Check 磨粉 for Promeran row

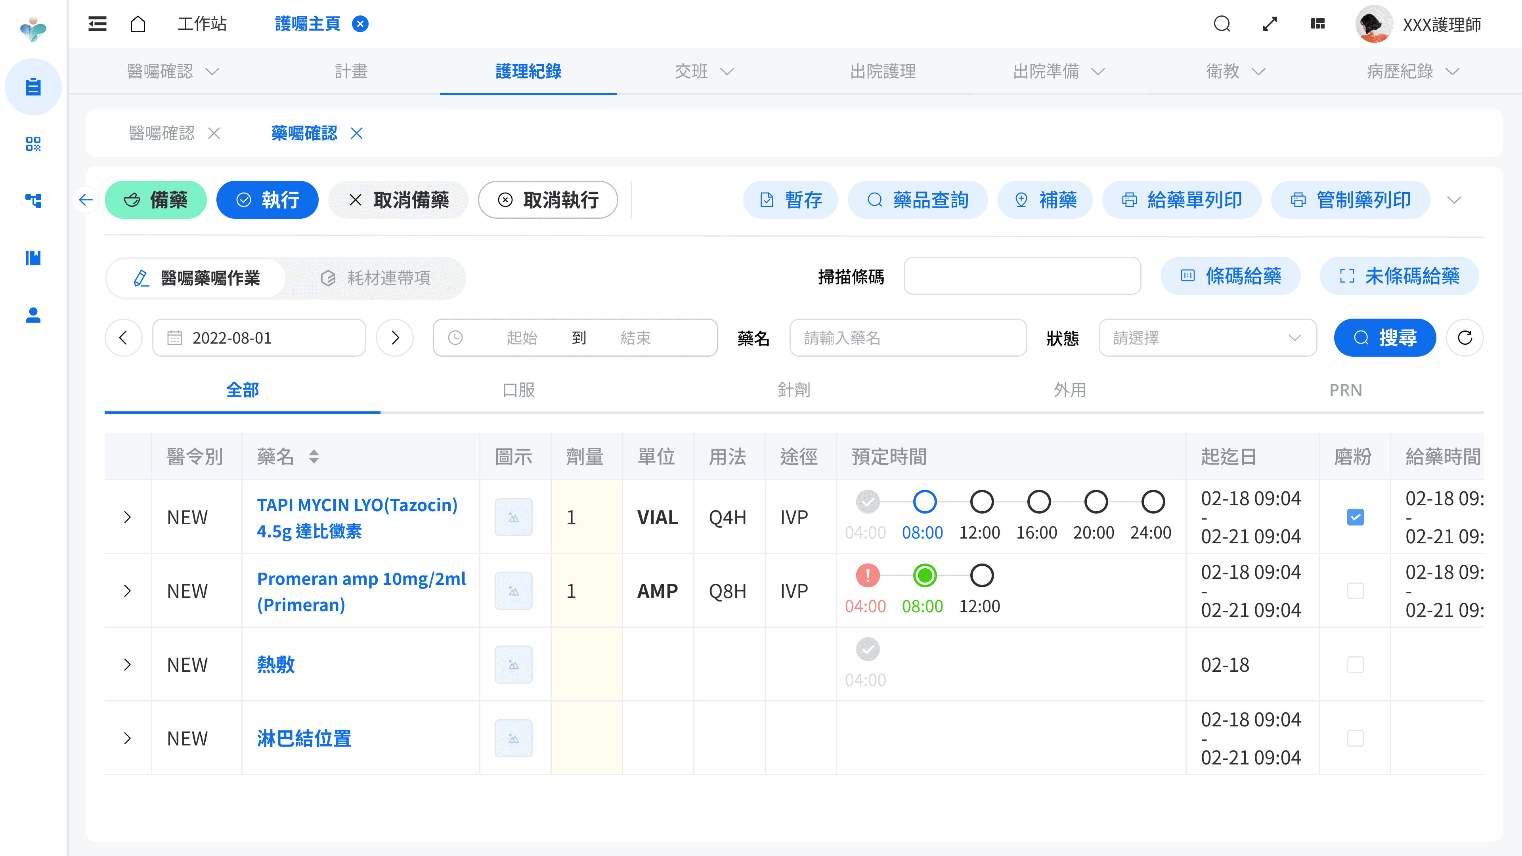(x=1356, y=591)
